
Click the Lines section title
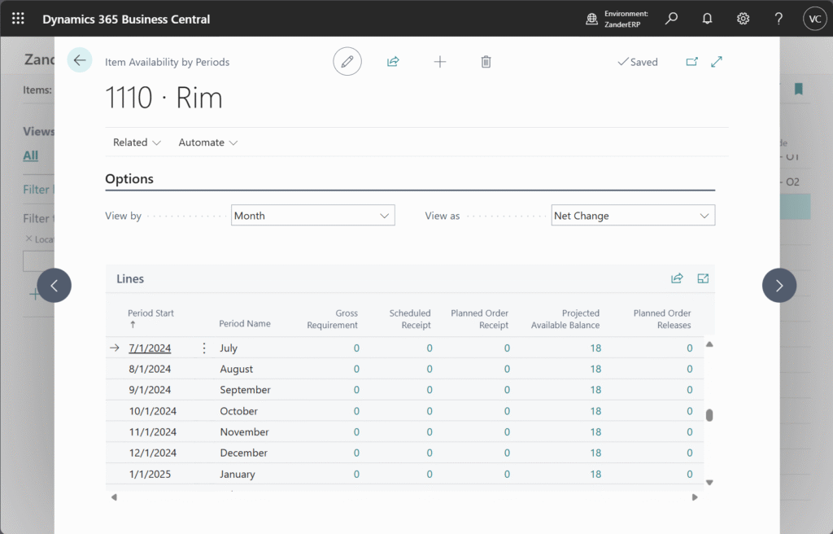tap(130, 278)
